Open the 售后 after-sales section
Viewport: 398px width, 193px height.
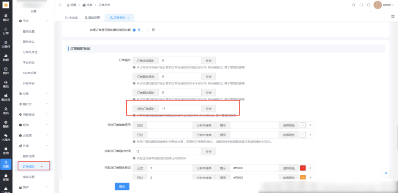[6, 84]
